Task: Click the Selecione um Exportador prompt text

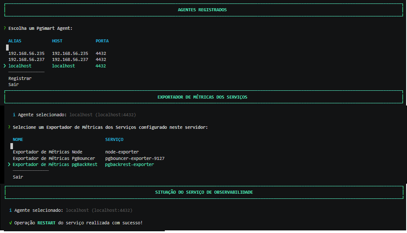Action: click(x=110, y=128)
